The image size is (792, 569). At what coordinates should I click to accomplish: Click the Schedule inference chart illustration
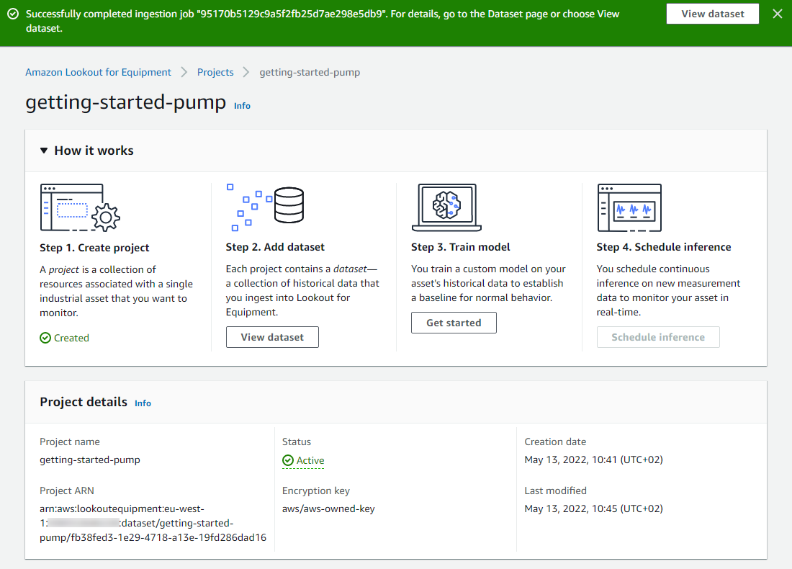(x=629, y=207)
